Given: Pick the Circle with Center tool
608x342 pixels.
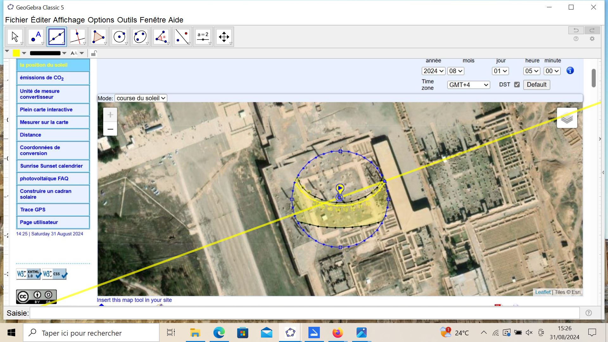Looking at the screenshot, I should 119,37.
